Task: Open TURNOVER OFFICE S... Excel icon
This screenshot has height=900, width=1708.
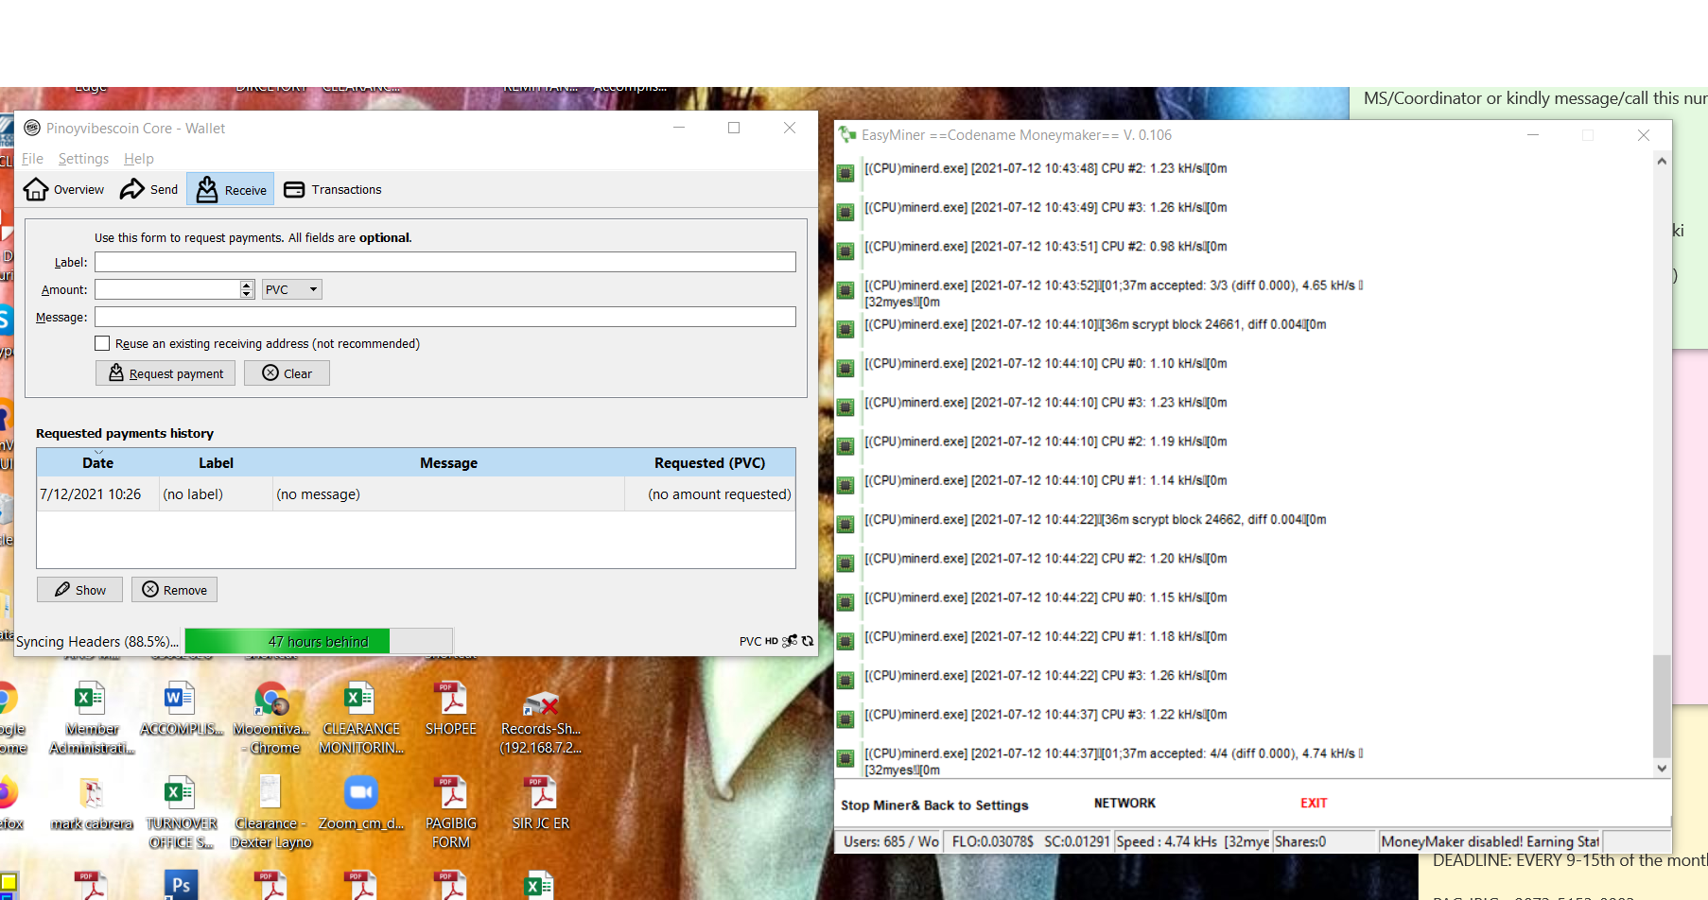Action: pyautogui.click(x=181, y=812)
